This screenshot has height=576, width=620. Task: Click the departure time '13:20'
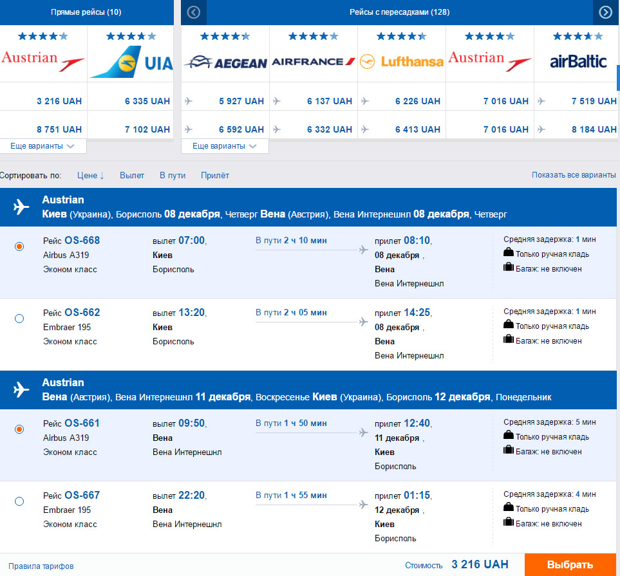[191, 312]
